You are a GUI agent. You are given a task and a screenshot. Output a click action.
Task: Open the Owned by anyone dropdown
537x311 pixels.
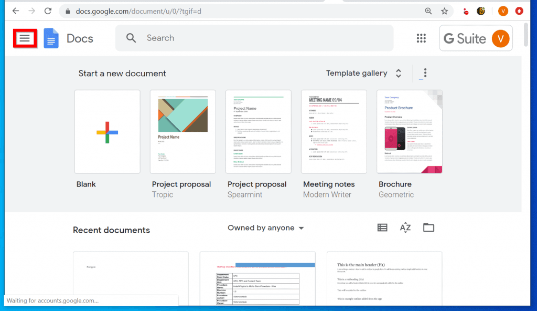tap(266, 228)
